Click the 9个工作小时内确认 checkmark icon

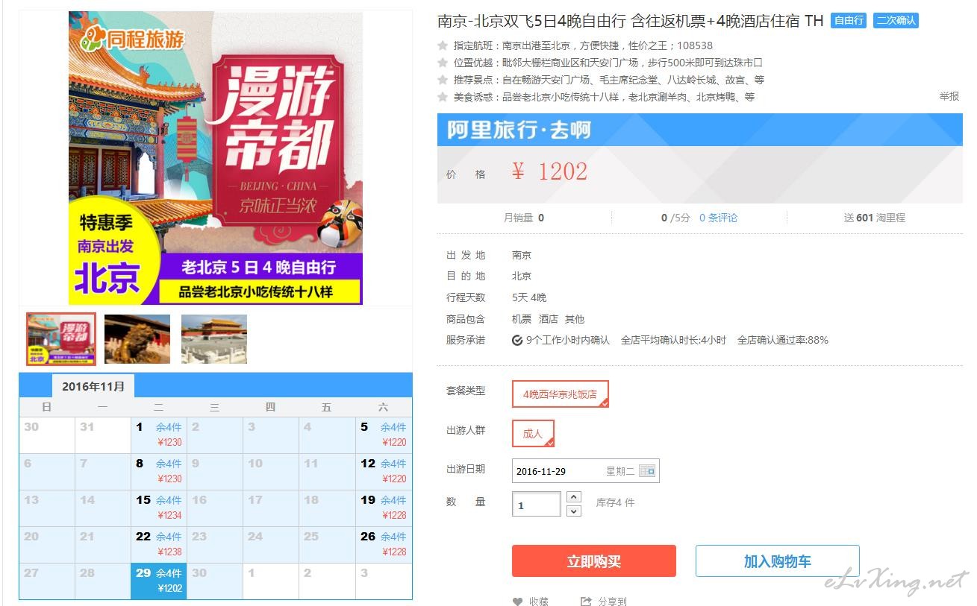coord(517,341)
